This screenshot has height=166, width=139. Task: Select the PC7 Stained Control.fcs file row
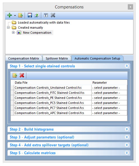pyautogui.click(x=53, y=108)
